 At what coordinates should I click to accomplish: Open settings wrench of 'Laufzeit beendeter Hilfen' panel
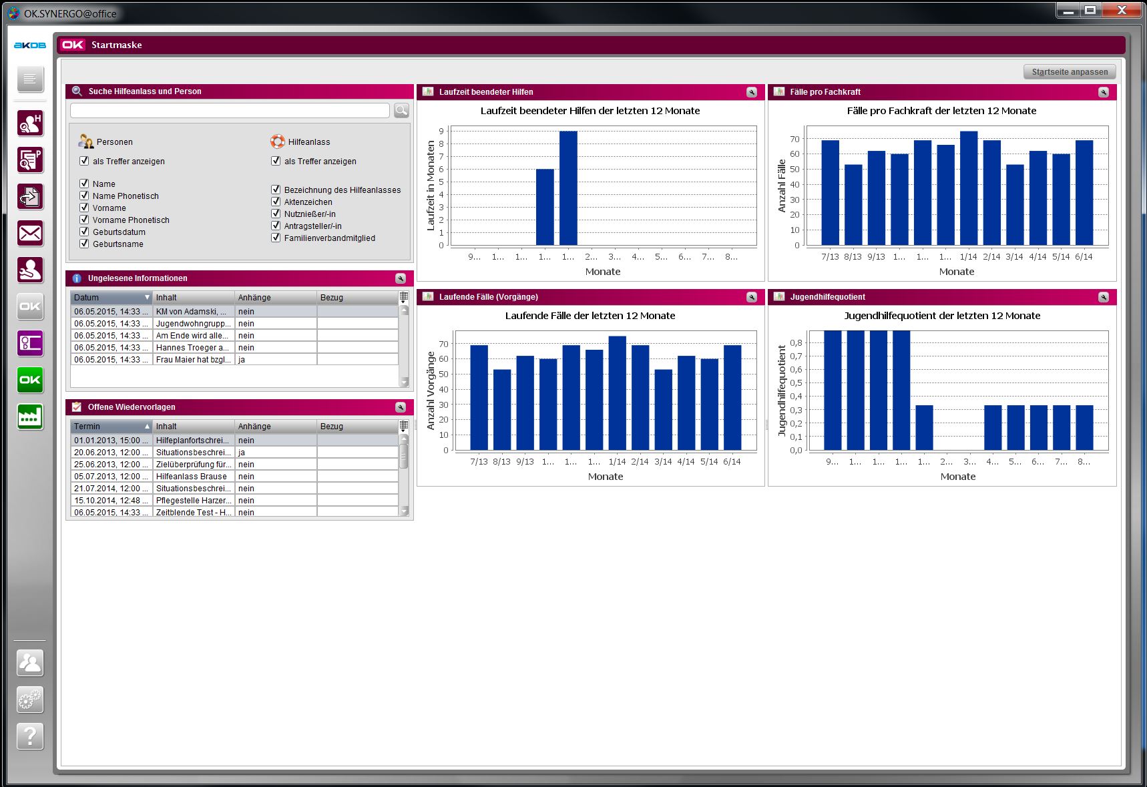click(752, 92)
